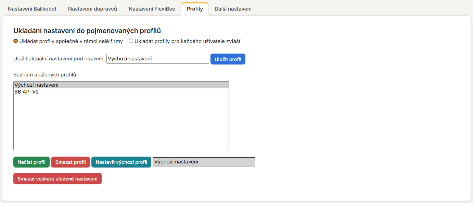Click the 'Seznam uložených profilů' label

[46, 74]
